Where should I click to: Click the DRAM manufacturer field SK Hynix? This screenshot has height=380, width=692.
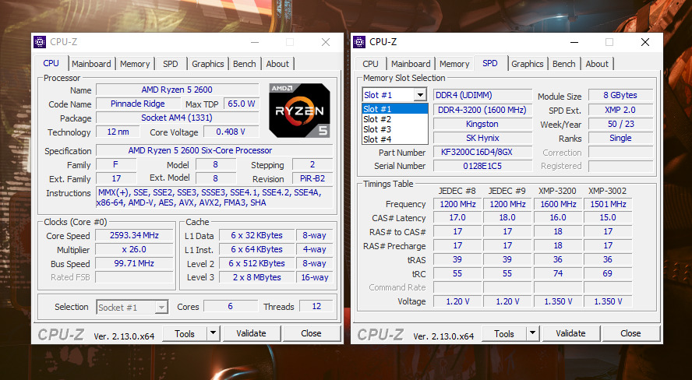(482, 138)
